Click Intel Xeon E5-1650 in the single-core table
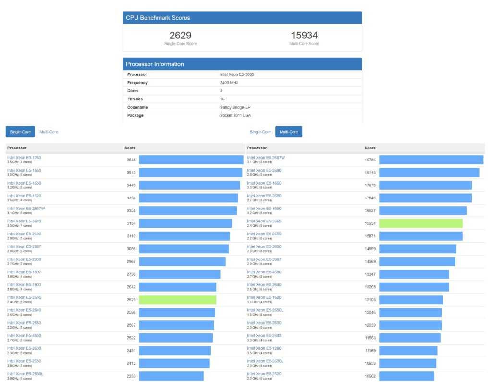 pyautogui.click(x=24, y=183)
